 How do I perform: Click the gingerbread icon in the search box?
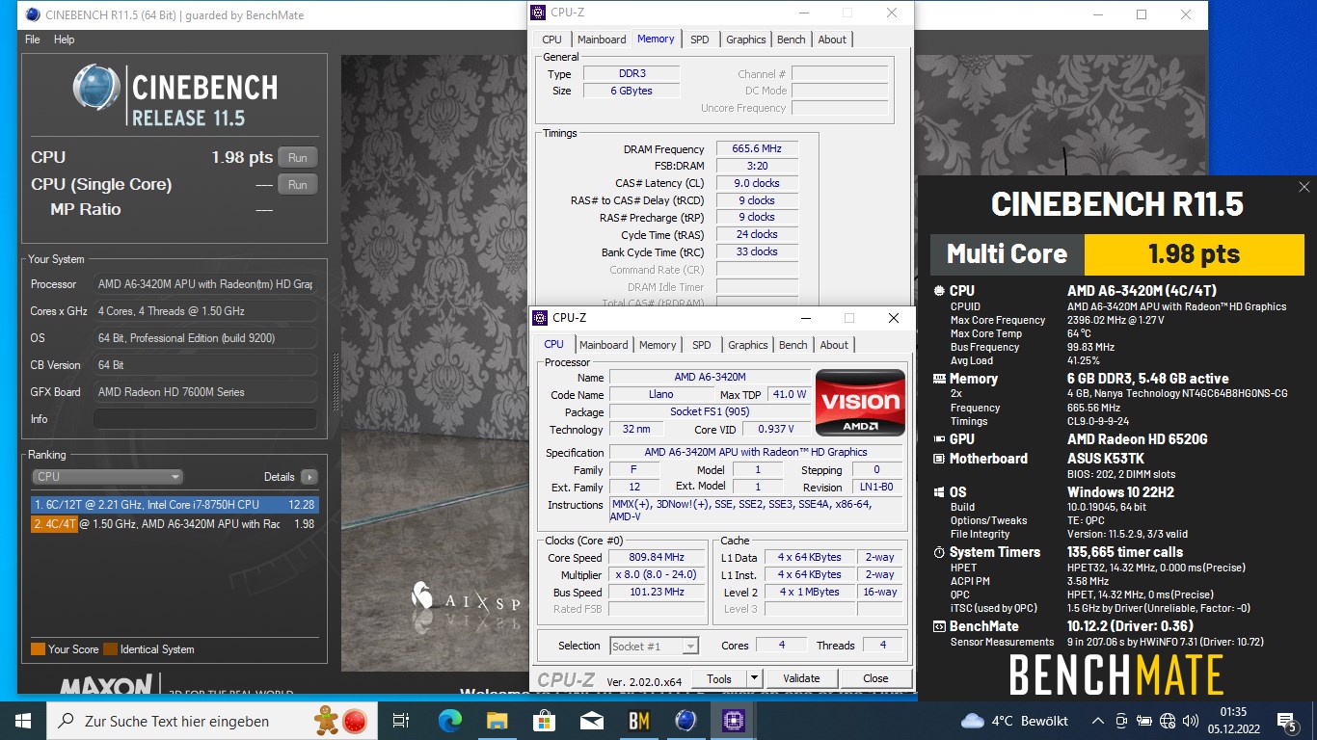coord(328,719)
